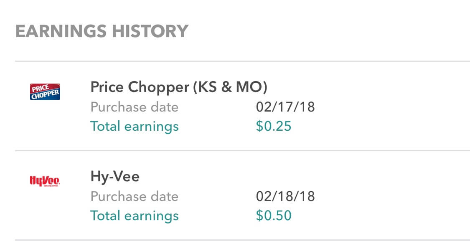
Task: Click the $0.25 total earnings amount
Action: coord(273,126)
